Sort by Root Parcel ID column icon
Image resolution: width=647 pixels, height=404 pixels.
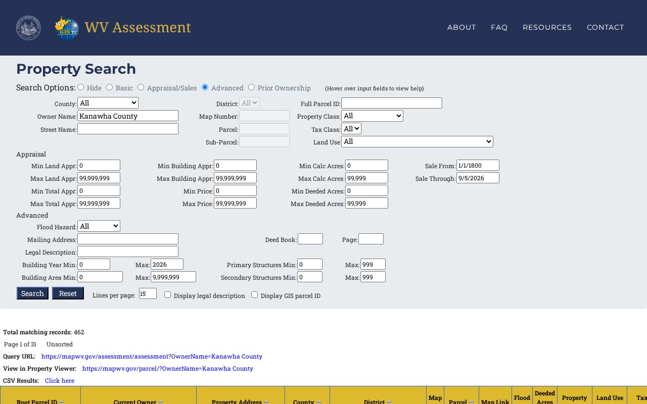click(62, 402)
